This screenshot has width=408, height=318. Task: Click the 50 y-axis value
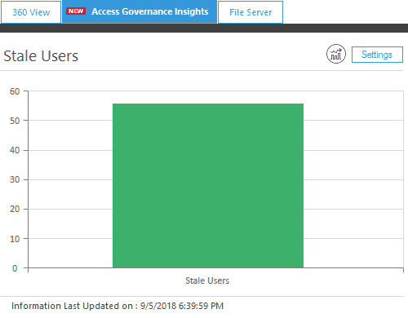[x=15, y=121]
